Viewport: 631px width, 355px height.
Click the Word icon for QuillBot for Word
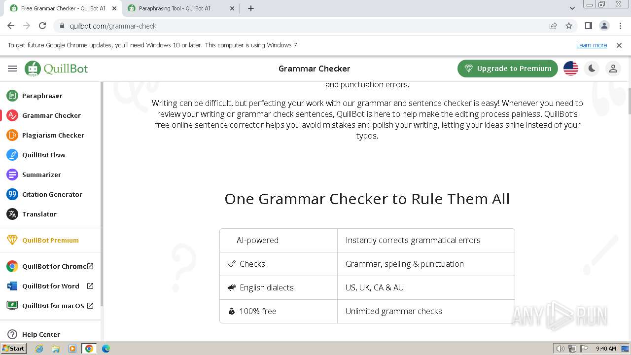[12, 286]
